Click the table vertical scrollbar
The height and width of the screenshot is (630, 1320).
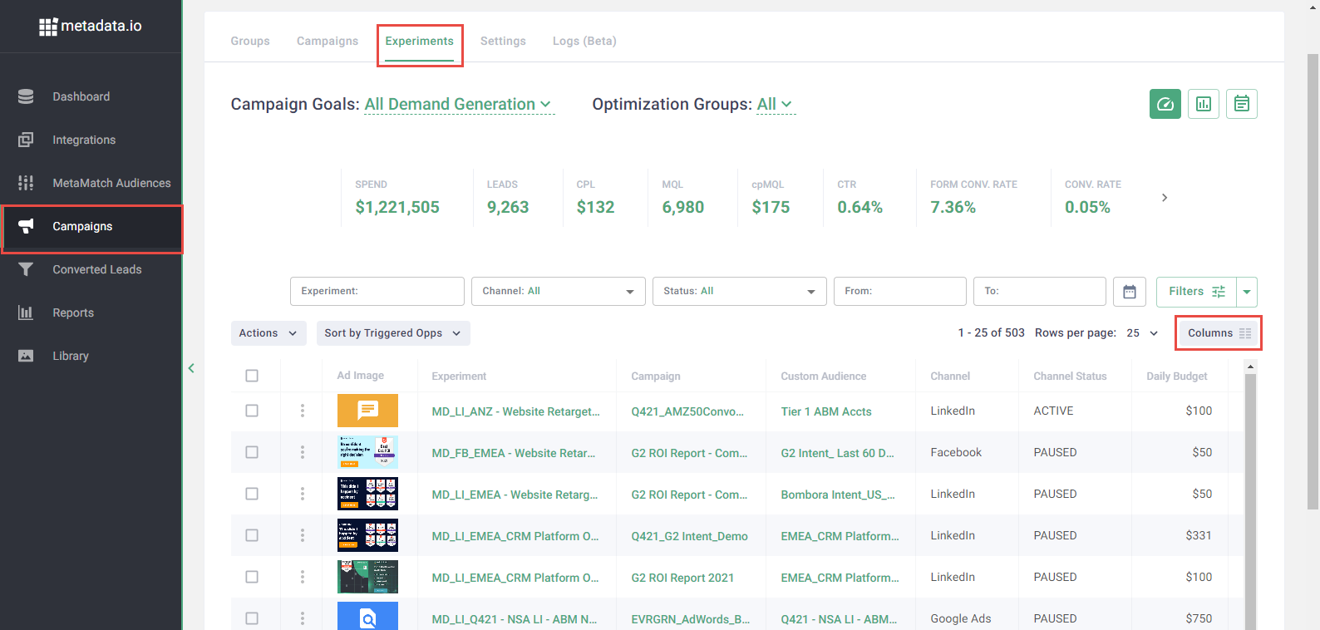[x=1250, y=499]
